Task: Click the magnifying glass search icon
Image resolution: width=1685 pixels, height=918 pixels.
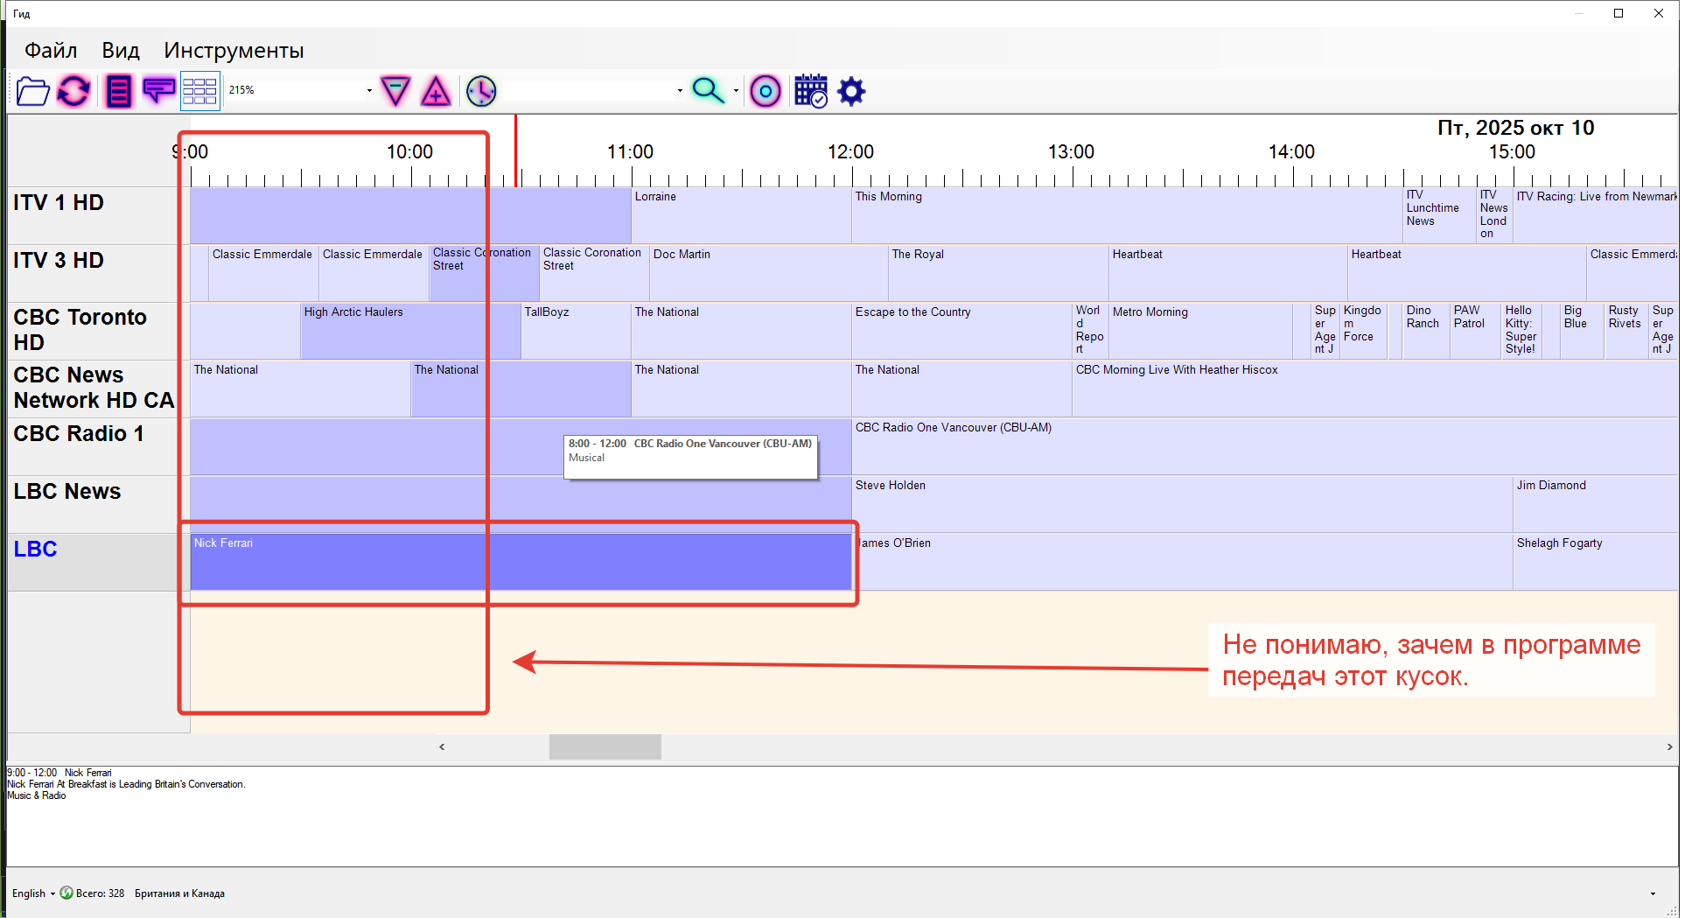Action: (x=707, y=91)
